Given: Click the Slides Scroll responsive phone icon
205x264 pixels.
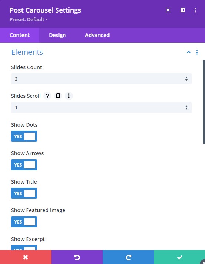Looking at the screenshot, I should pyautogui.click(x=58, y=96).
